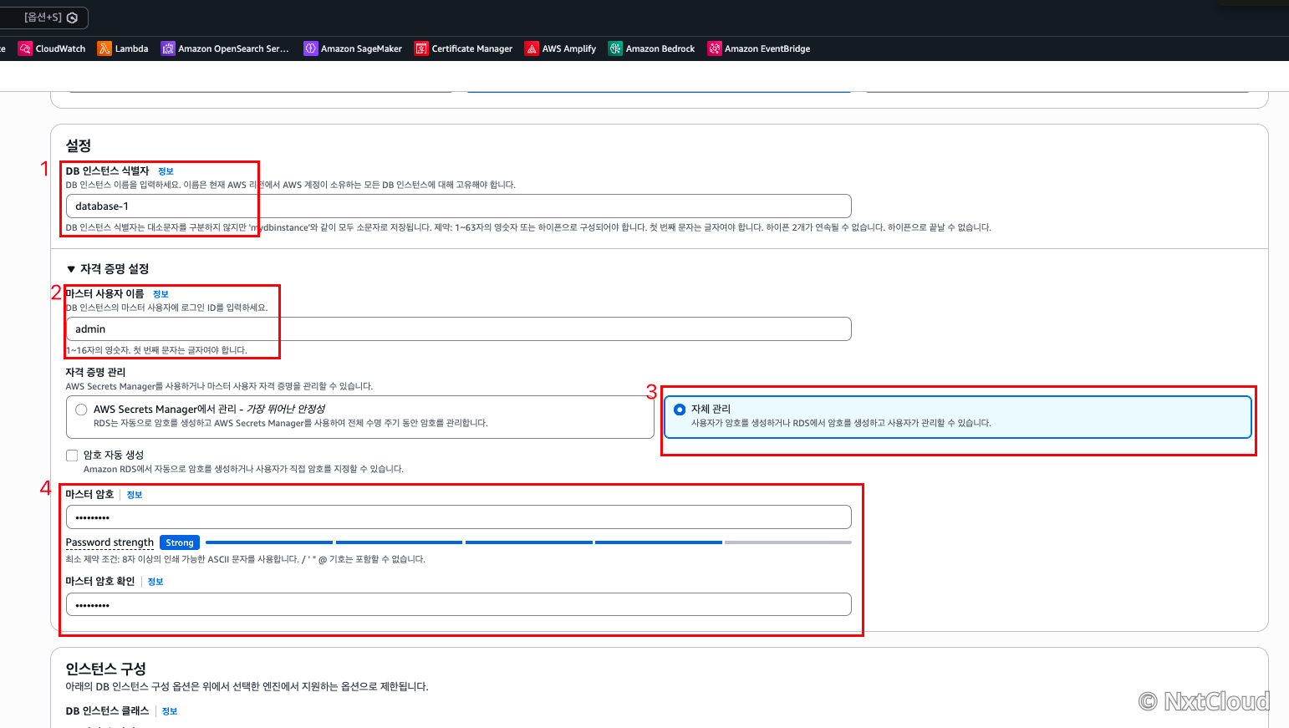Click the Amazon OpenSearch Ser… favorites bar label

233,48
